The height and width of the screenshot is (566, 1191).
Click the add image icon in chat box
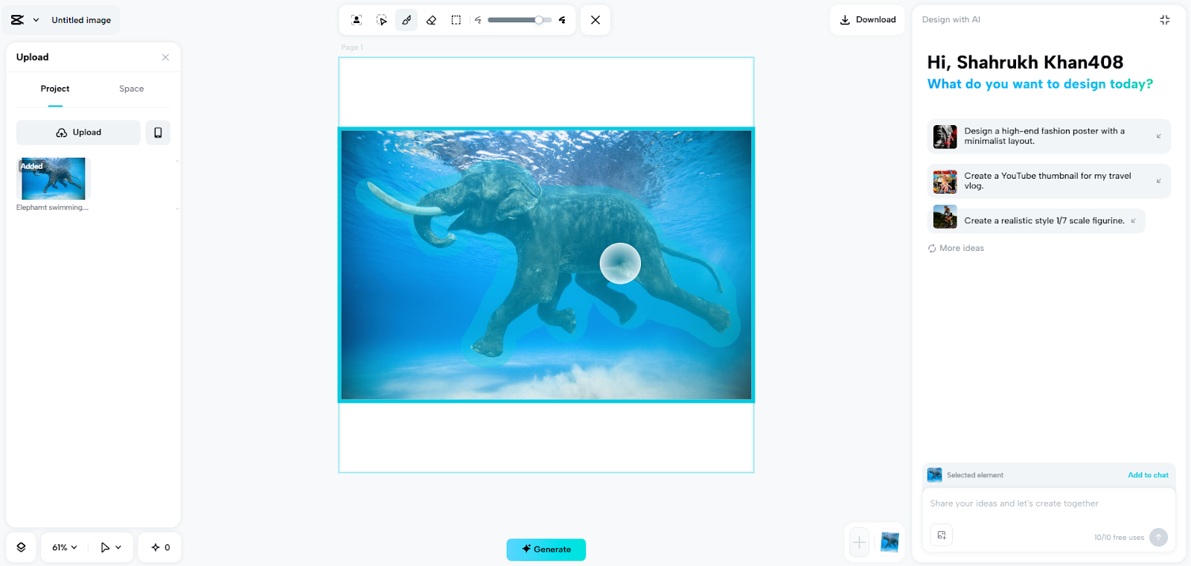point(942,535)
